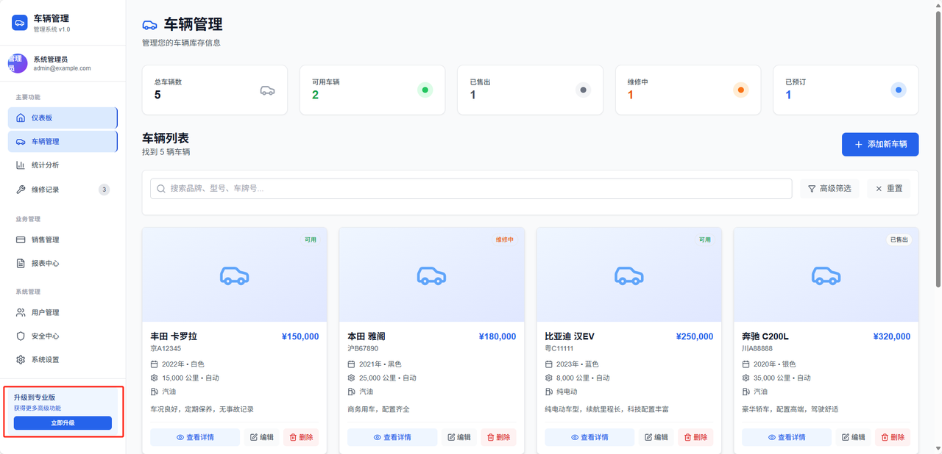View details for 奔驰 C200L

[787, 437]
